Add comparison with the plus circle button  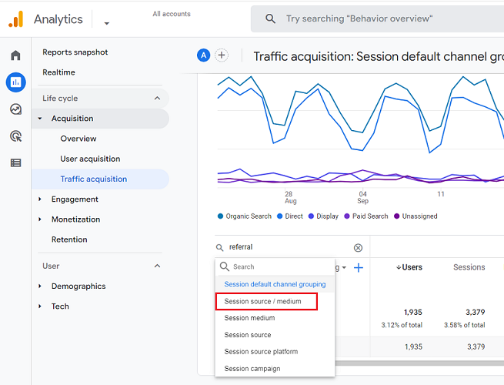[x=222, y=55]
